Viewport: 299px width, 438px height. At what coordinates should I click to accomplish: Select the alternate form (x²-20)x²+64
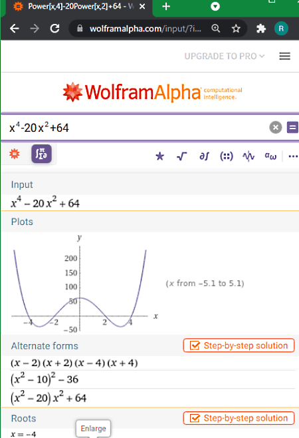pyautogui.click(x=49, y=397)
